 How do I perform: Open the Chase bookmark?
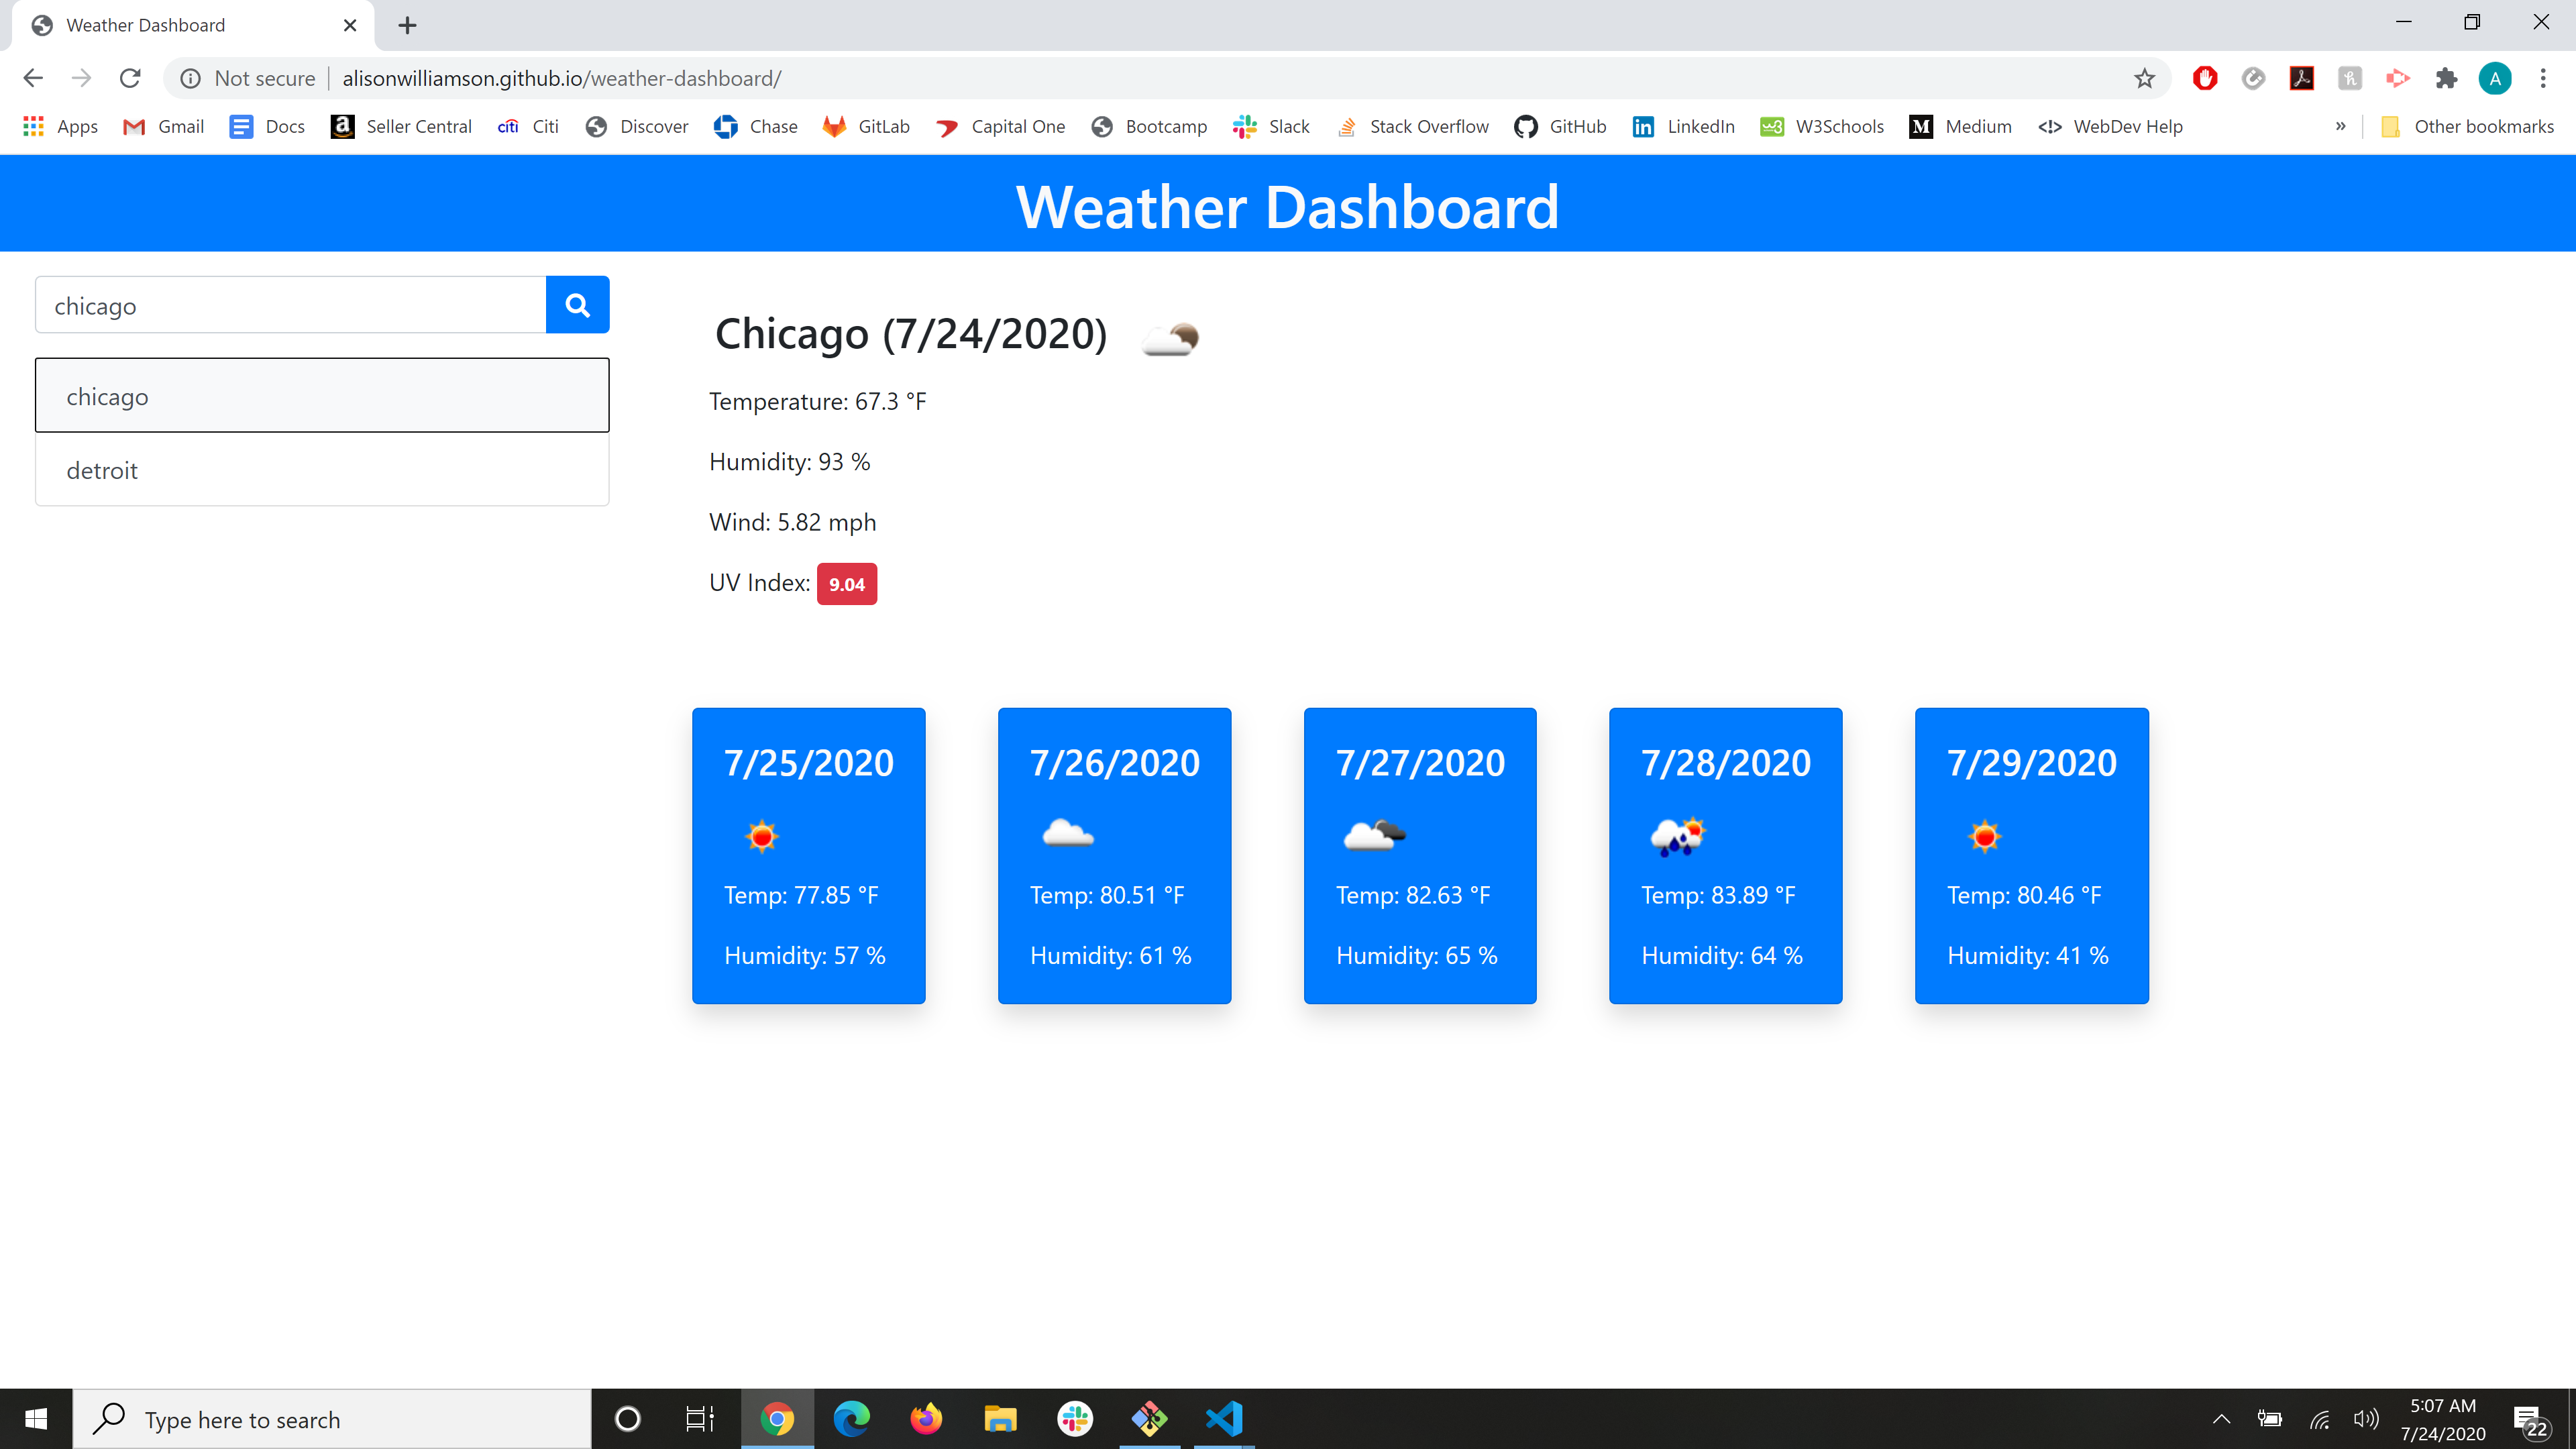(x=755, y=126)
